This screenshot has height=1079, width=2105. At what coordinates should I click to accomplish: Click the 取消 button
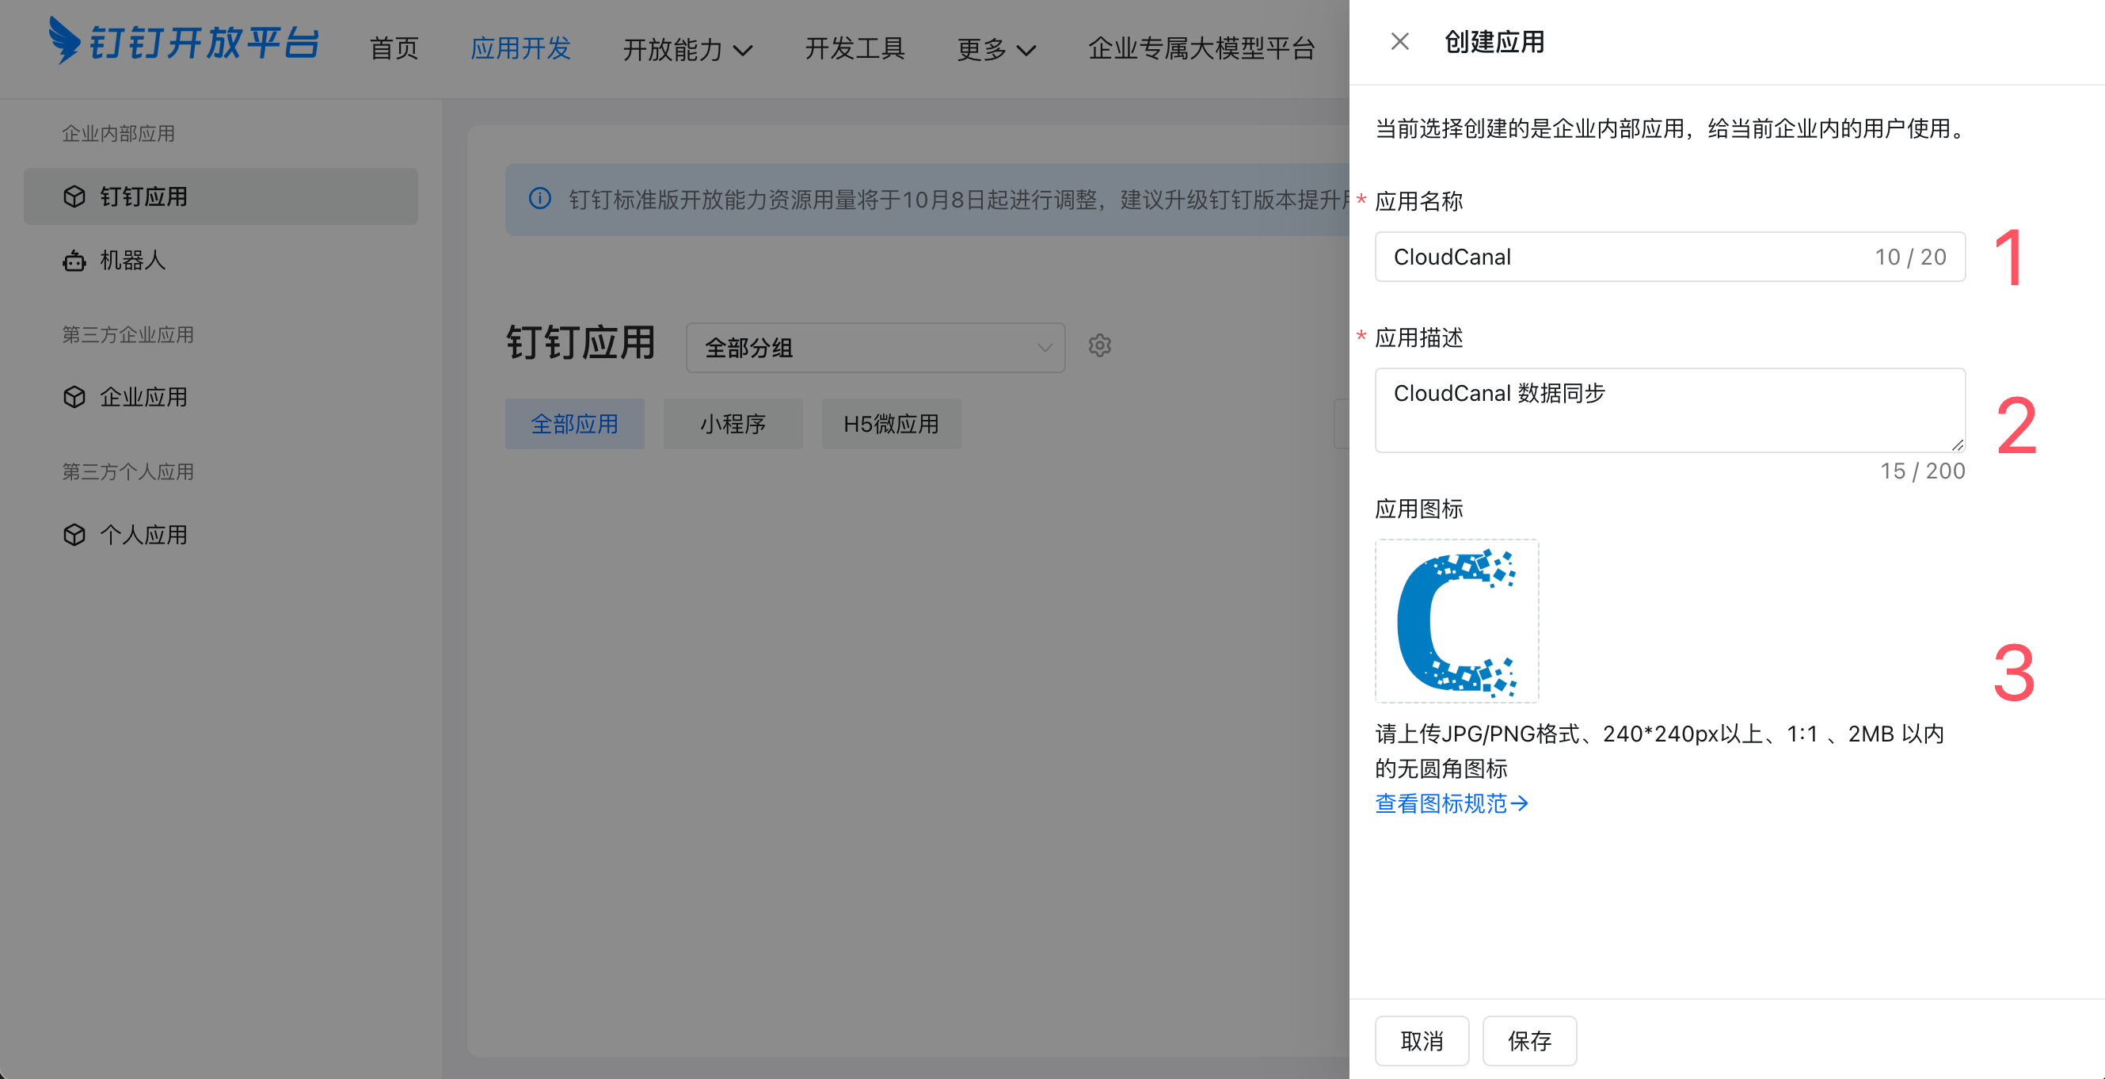click(x=1421, y=1041)
